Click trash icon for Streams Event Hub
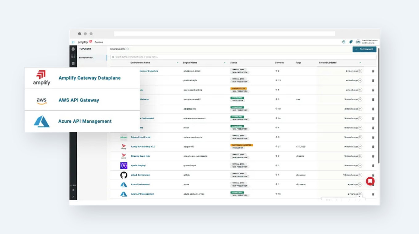Screen dimensions: 419x234 [x=373, y=156]
